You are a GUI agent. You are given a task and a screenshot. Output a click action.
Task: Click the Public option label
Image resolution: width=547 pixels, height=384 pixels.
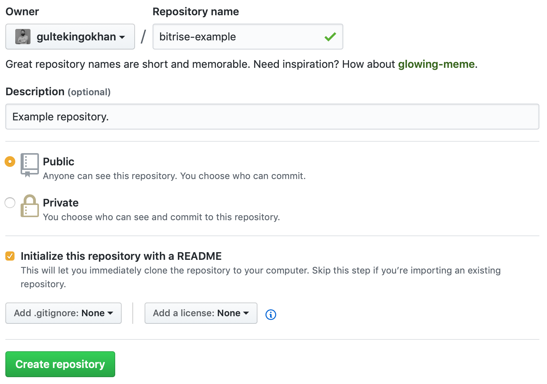(58, 162)
